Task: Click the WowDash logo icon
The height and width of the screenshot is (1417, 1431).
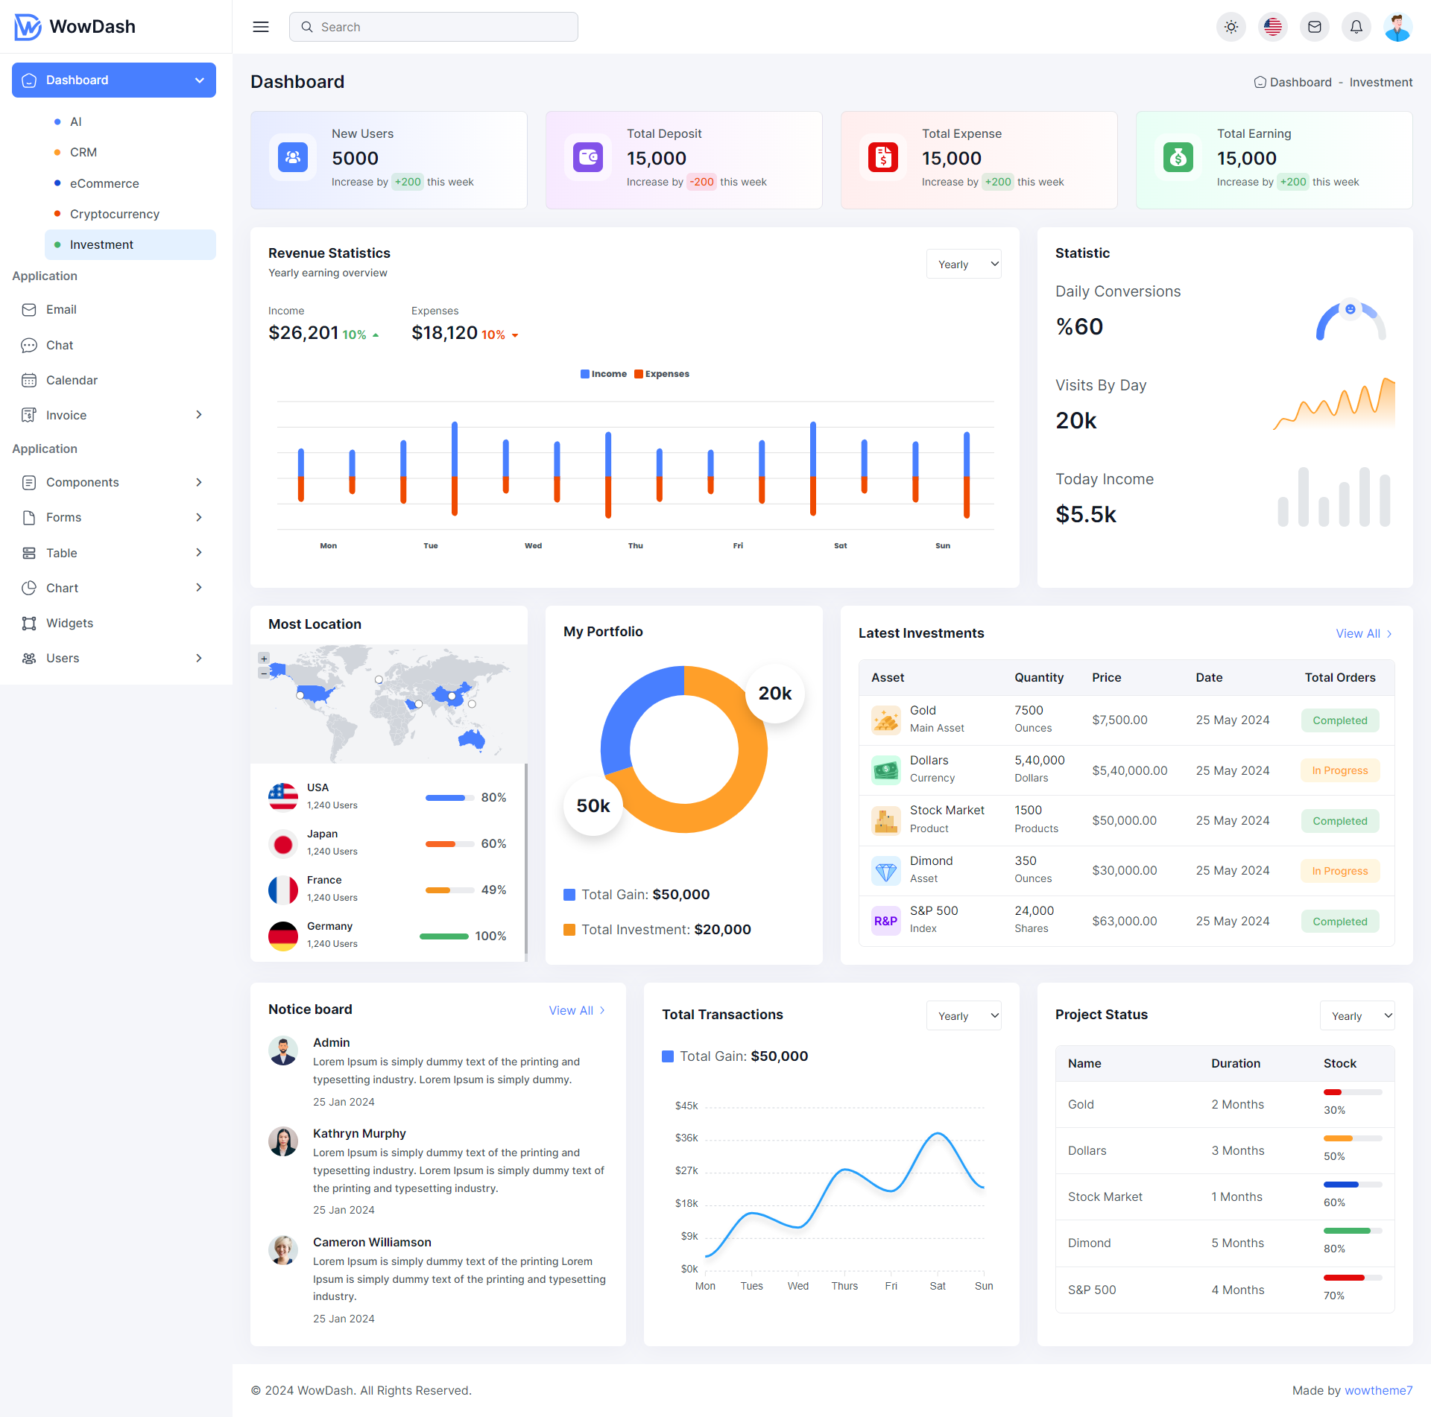Action: coord(26,26)
